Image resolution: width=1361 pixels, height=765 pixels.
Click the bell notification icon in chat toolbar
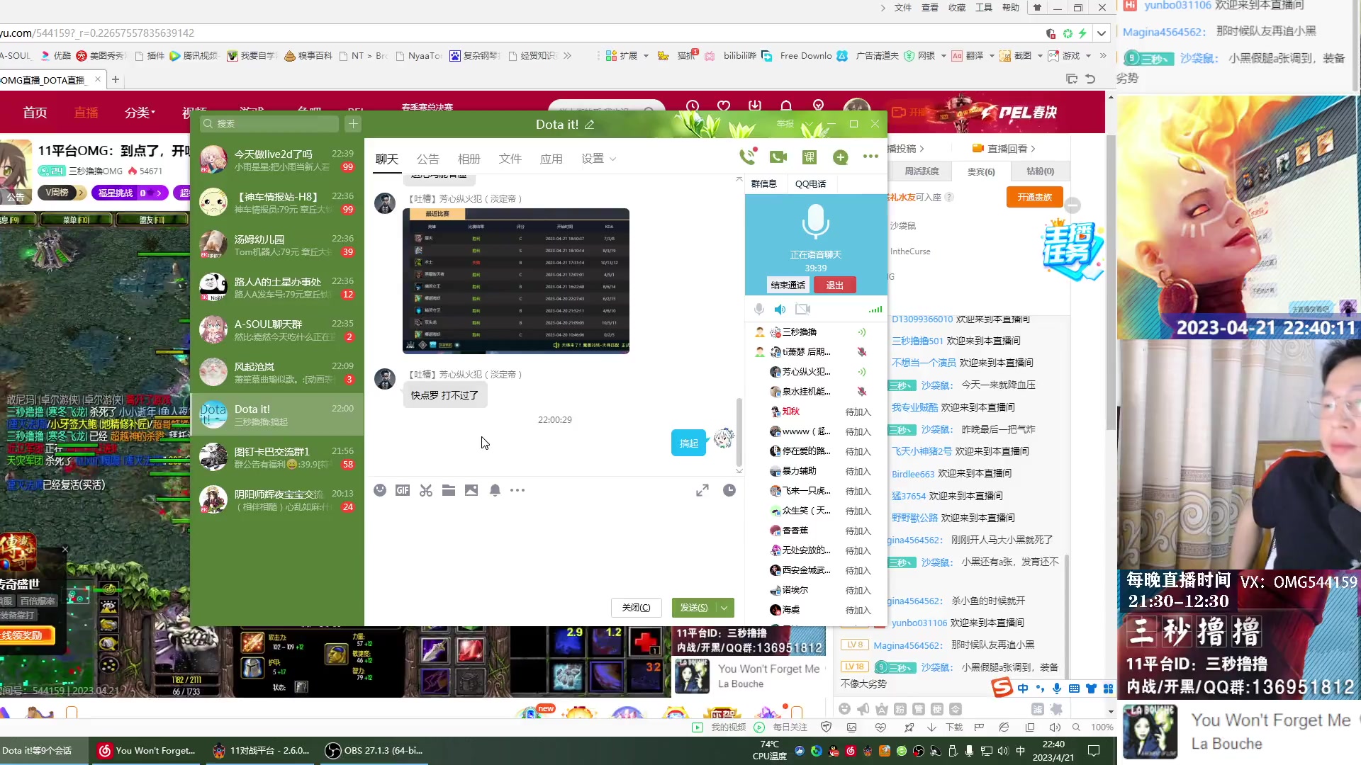click(495, 490)
